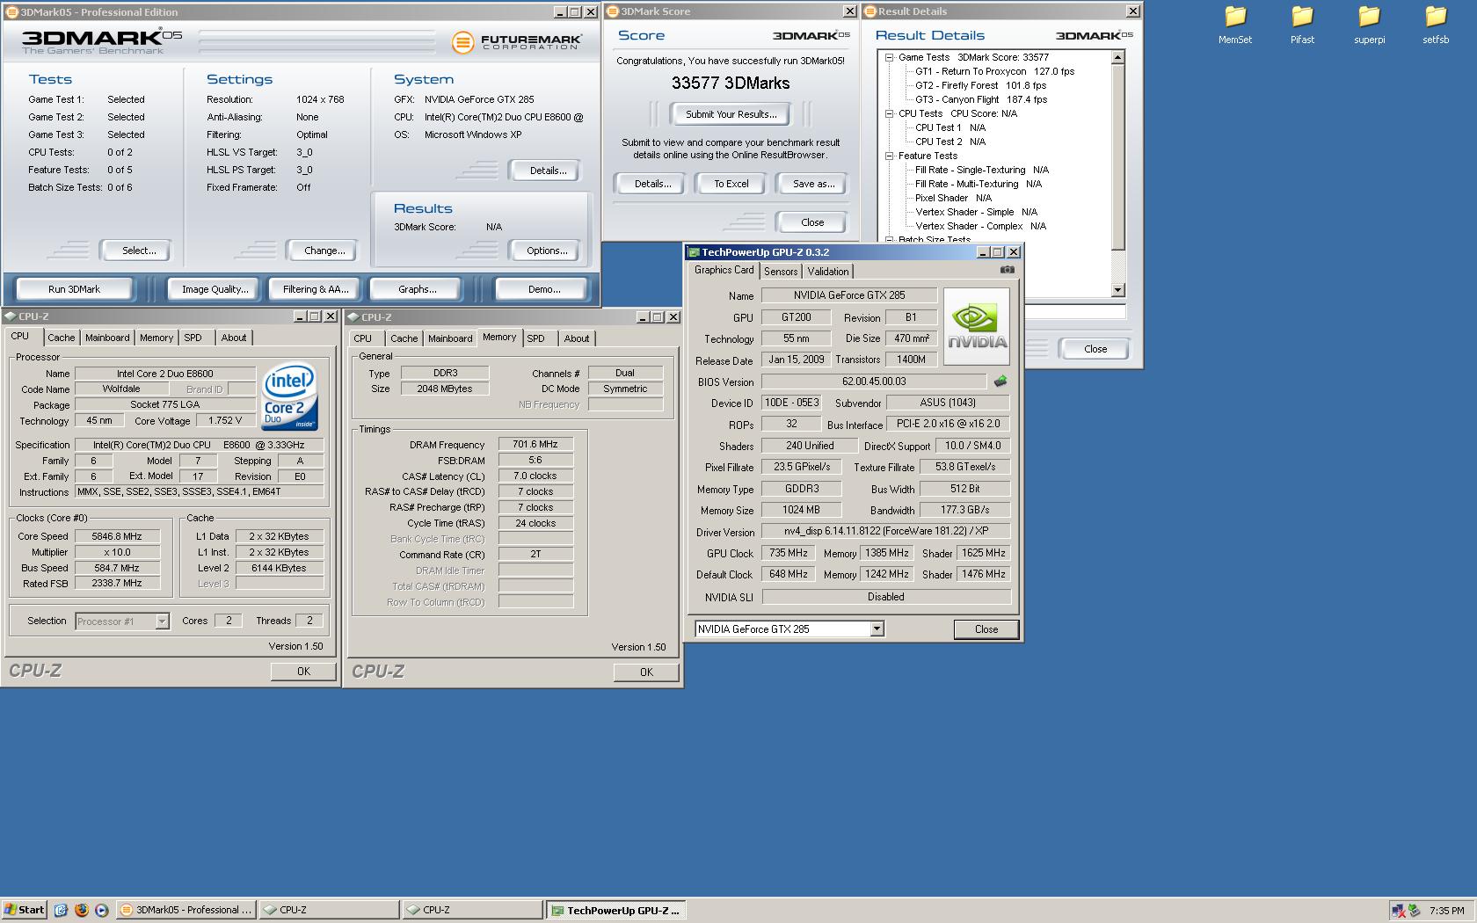Click the Intel Core 2 Duo logo in CPU-Z
This screenshot has width=1477, height=923.
[x=289, y=396]
